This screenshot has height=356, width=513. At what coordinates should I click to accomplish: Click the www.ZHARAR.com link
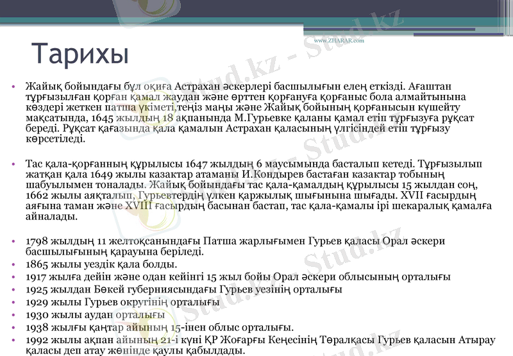point(339,40)
